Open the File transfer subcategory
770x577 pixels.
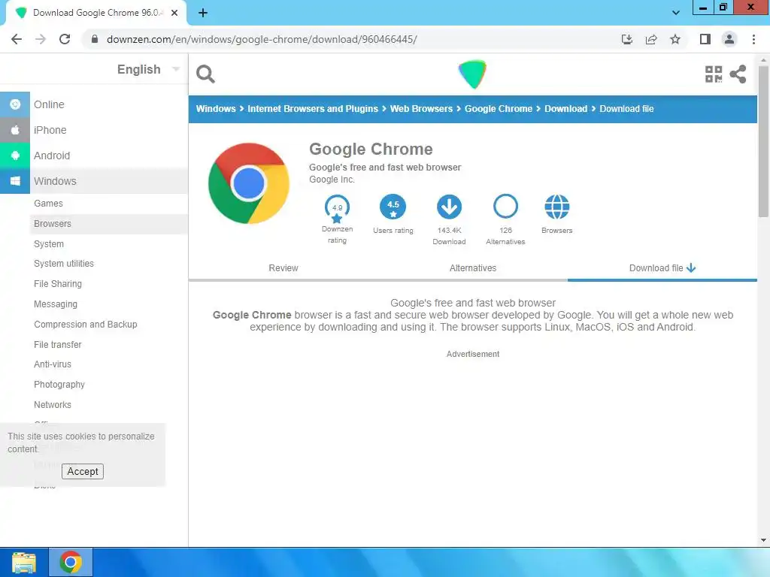(x=57, y=344)
